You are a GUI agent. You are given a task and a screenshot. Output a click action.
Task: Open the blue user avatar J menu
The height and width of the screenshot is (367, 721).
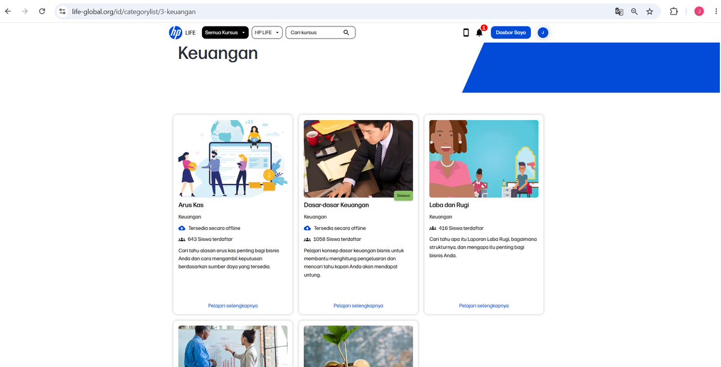[543, 32]
